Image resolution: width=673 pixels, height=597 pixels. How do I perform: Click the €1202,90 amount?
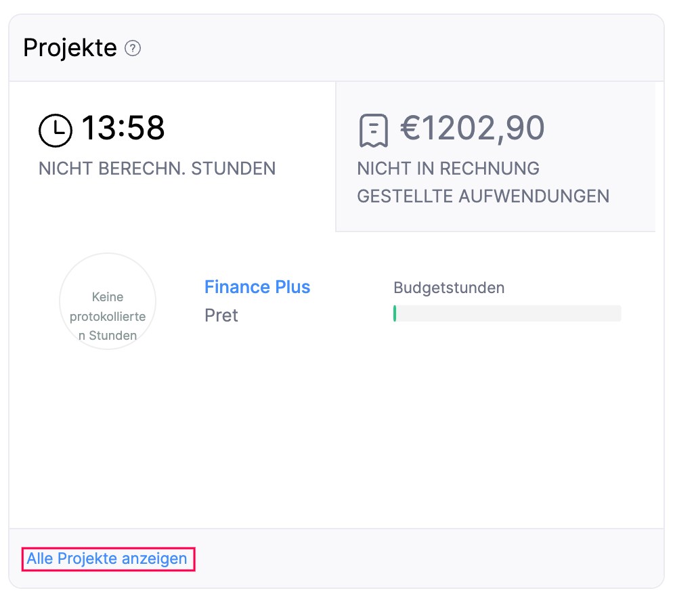(473, 128)
